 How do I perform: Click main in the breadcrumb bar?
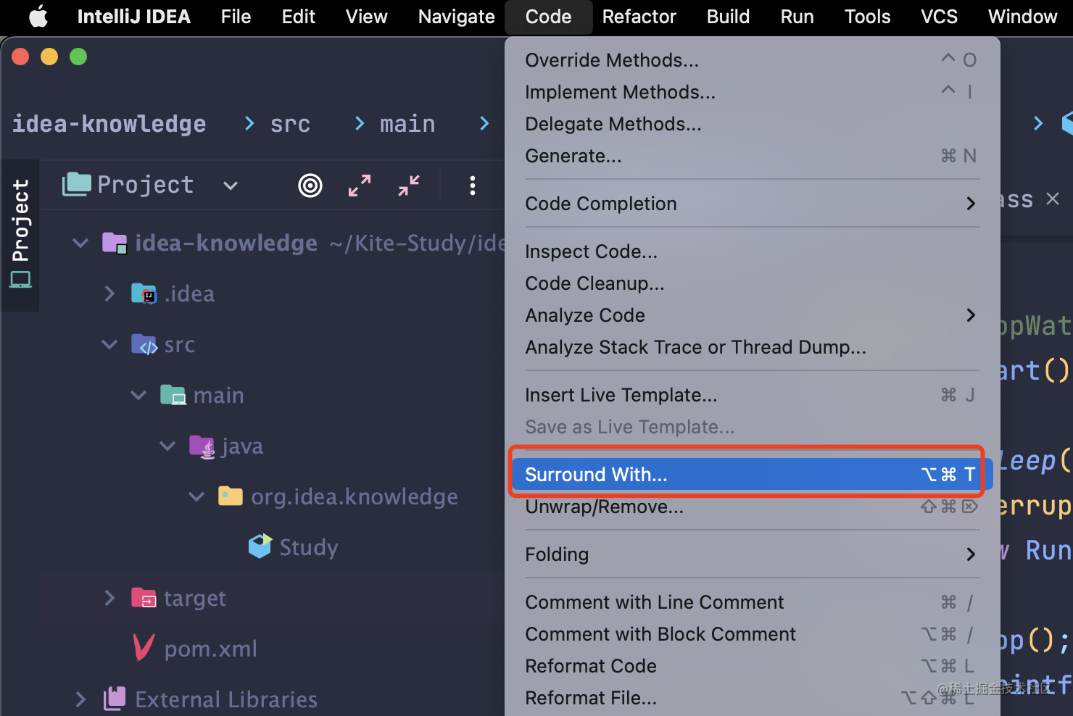(407, 124)
